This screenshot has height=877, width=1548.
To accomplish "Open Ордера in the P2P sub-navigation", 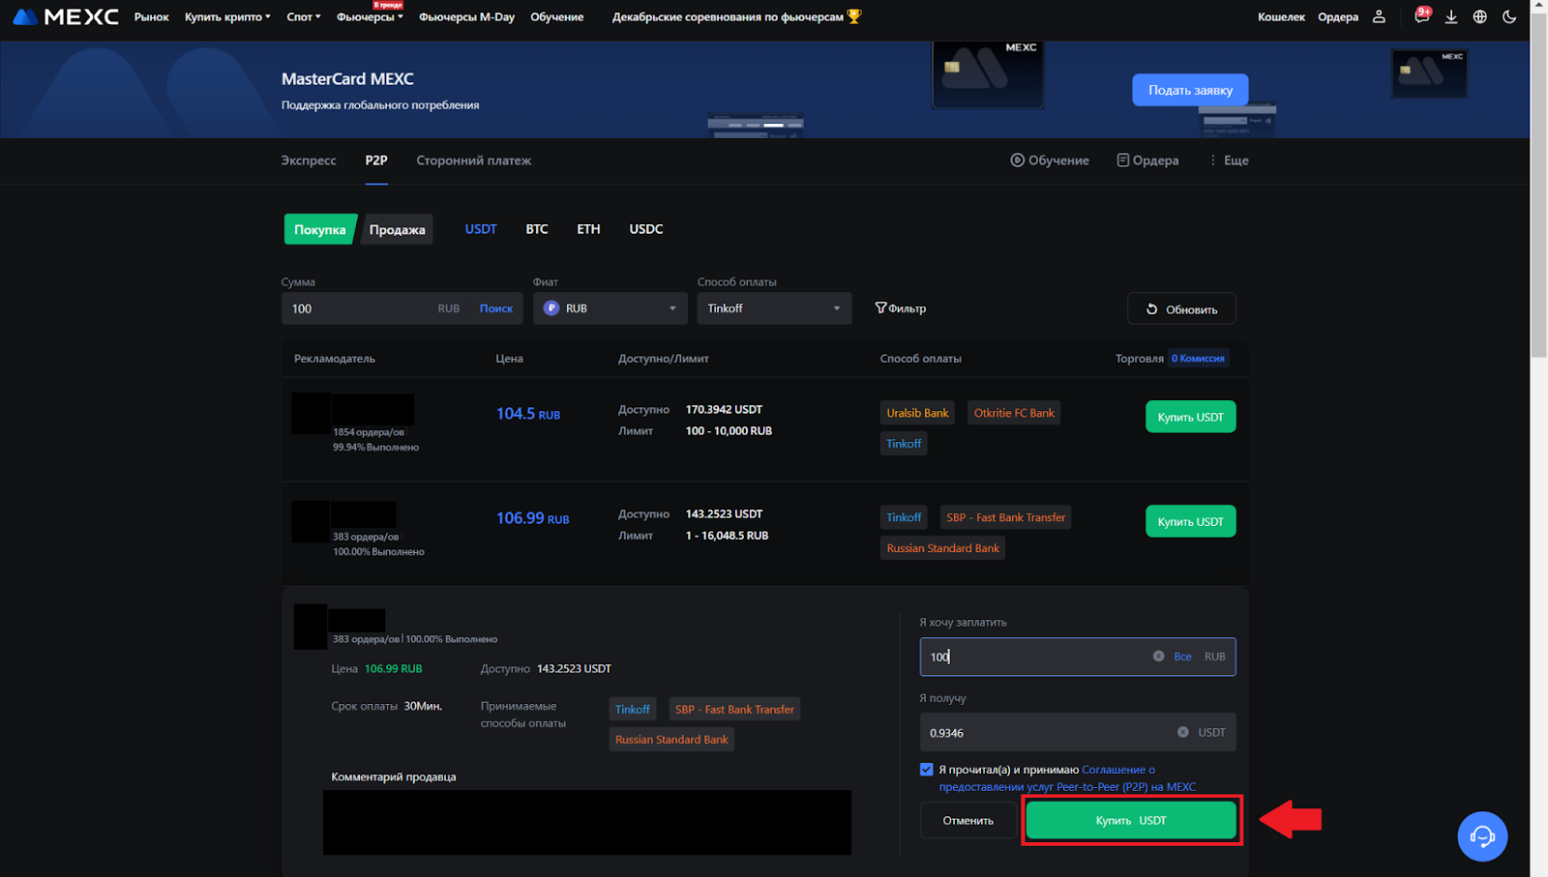I will (1147, 161).
